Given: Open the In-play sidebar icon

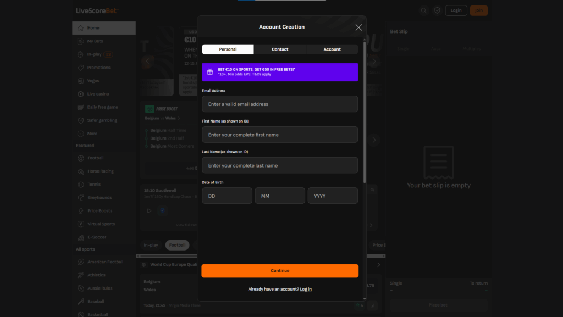Looking at the screenshot, I should (81, 54).
